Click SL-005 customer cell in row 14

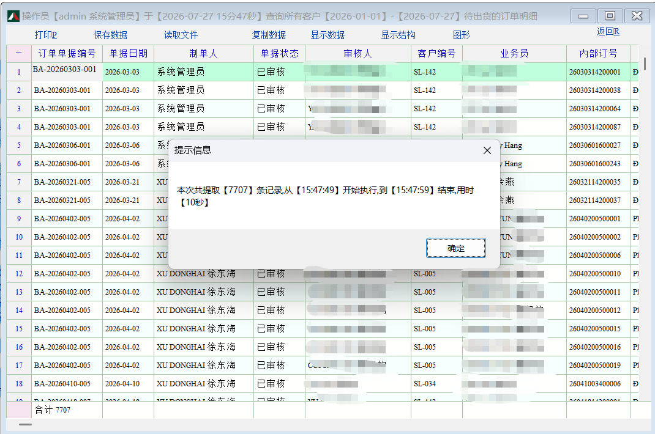coord(436,311)
